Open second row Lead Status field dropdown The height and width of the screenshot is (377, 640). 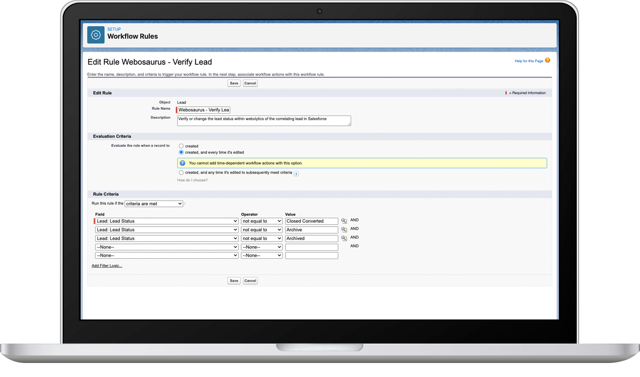(167, 230)
